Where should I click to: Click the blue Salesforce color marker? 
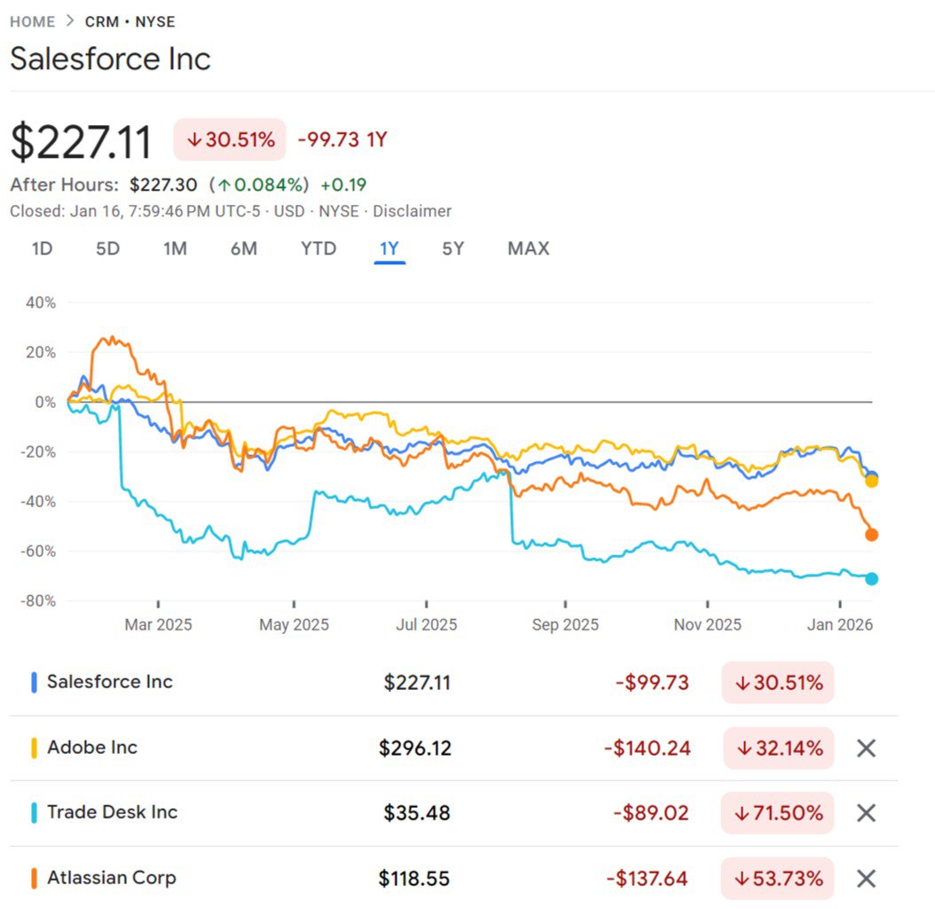(34, 682)
